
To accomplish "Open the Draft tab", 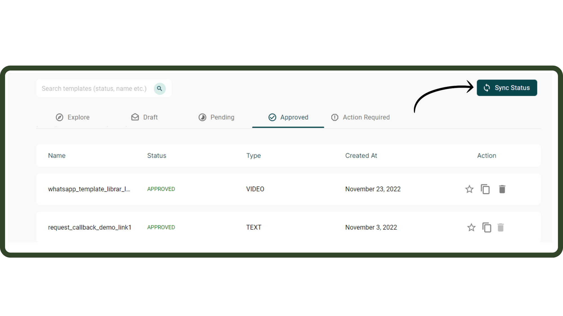I will click(x=144, y=117).
